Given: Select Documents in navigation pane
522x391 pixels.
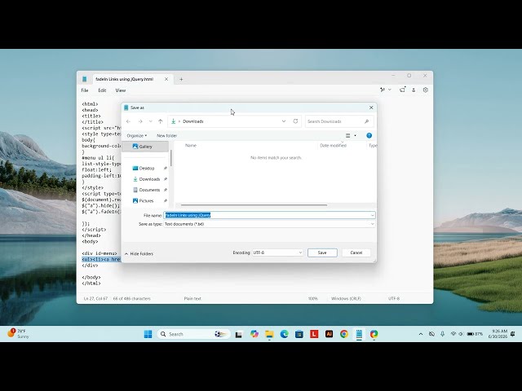Looking at the screenshot, I should point(146,190).
